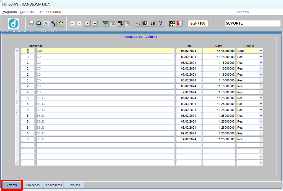The width and height of the screenshot is (283, 191).
Task: Click the Print icon in toolbar
Action: click(x=46, y=23)
